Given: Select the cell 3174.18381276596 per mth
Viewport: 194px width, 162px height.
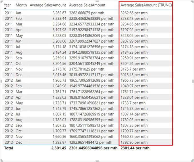Looking at the screenshot, I should coord(92,47).
